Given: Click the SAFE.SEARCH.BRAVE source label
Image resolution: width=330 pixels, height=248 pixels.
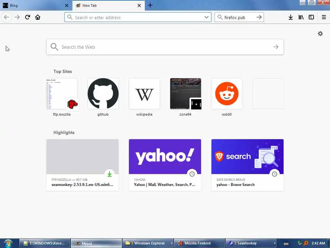Looking at the screenshot, I should pos(231,180).
